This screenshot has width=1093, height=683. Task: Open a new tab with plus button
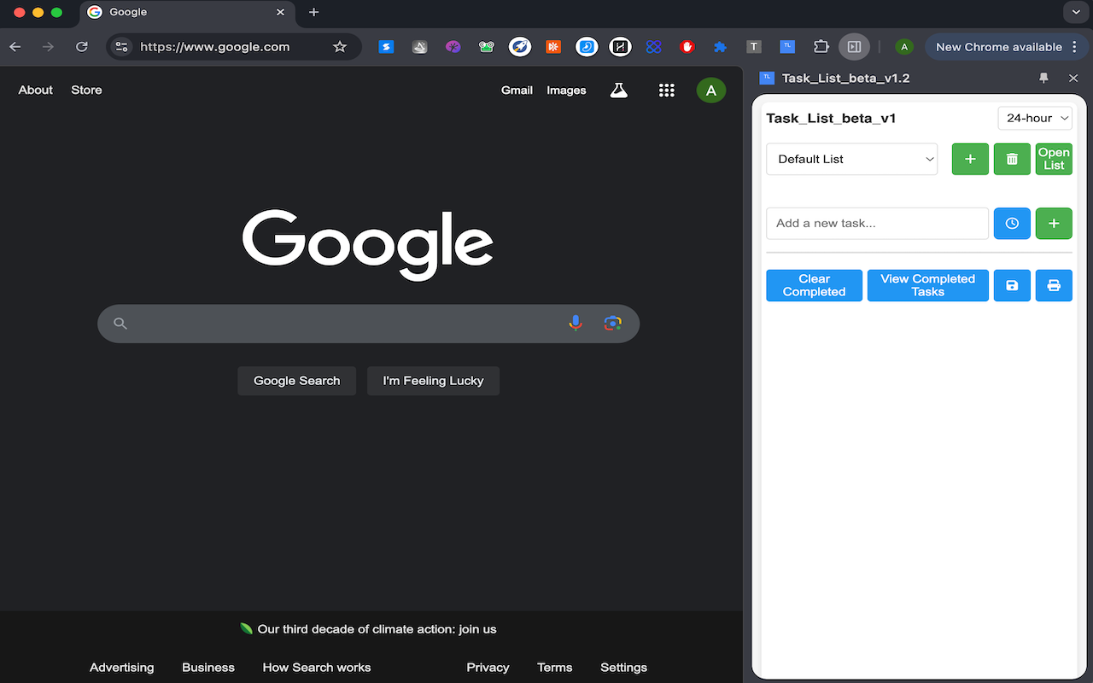pos(313,12)
